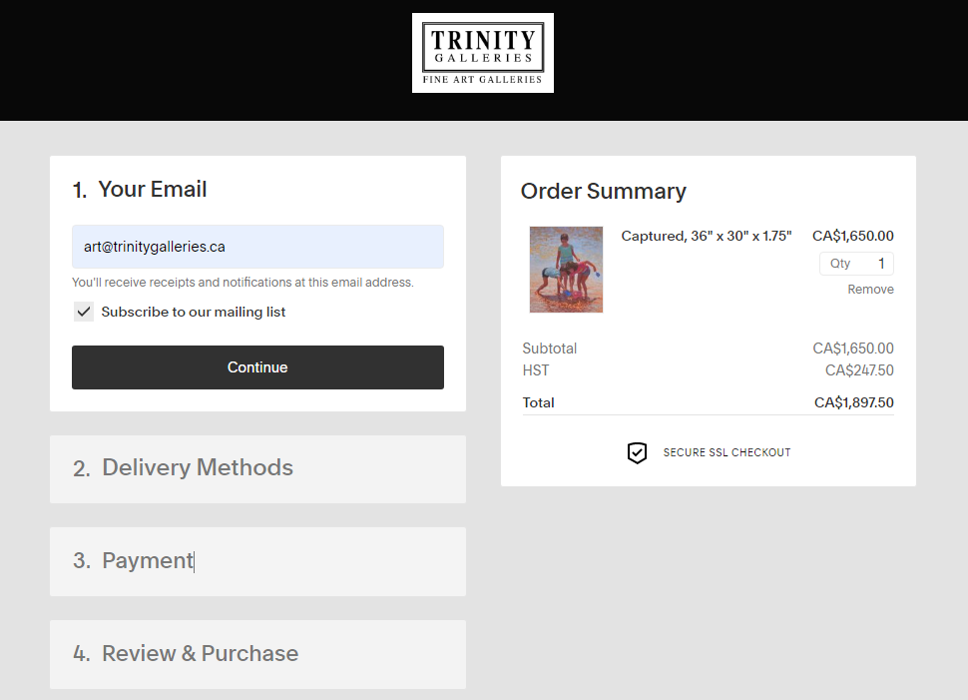
Task: Click the Captured product title text
Action: pos(707,236)
